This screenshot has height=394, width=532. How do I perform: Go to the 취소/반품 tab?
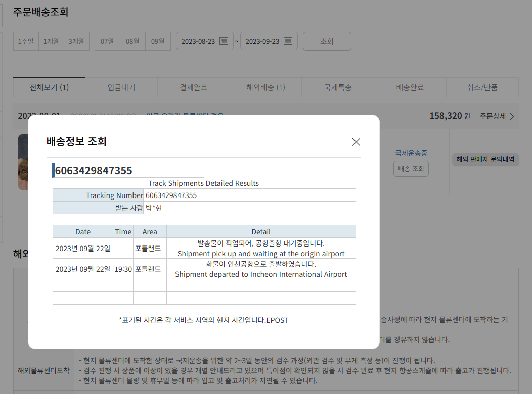tap(482, 87)
